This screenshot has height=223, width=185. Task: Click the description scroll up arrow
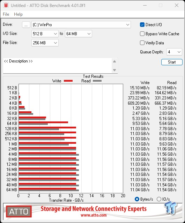(x=114, y=61)
